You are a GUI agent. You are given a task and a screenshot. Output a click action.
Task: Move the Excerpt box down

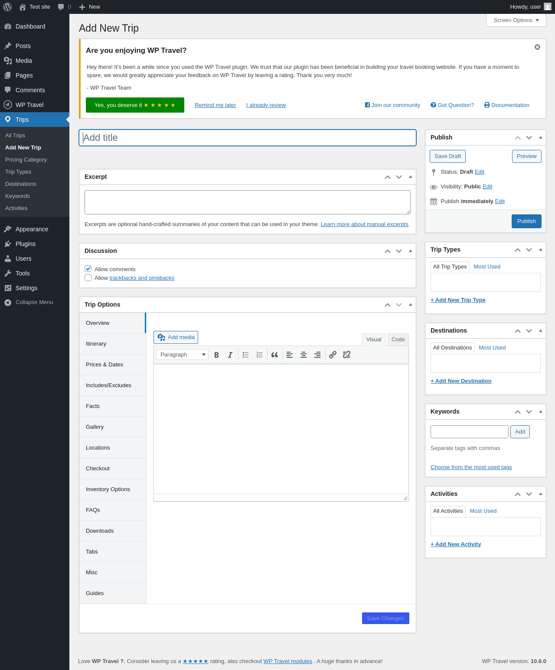(399, 177)
